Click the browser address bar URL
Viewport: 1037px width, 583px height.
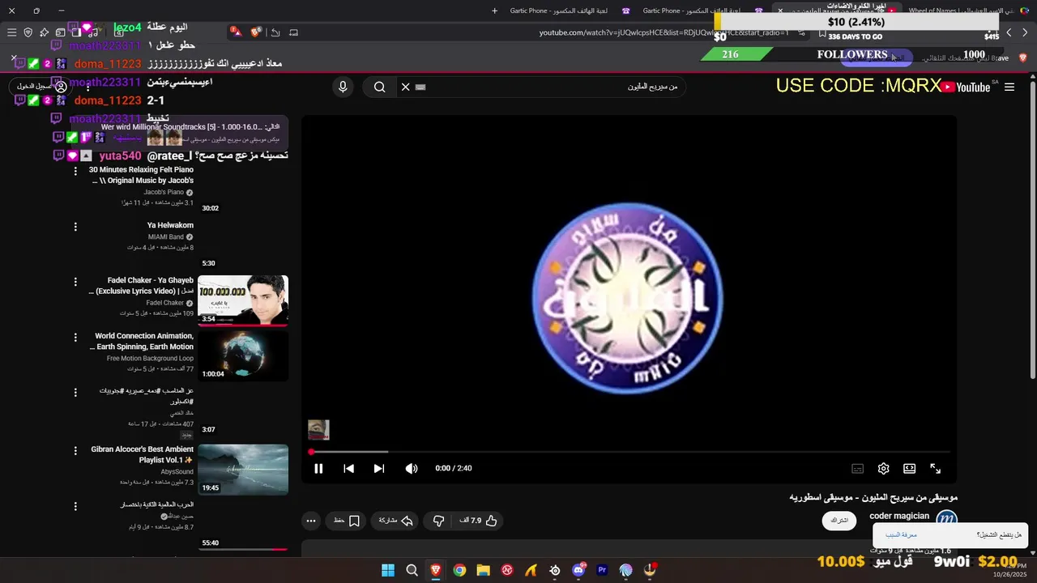664,32
